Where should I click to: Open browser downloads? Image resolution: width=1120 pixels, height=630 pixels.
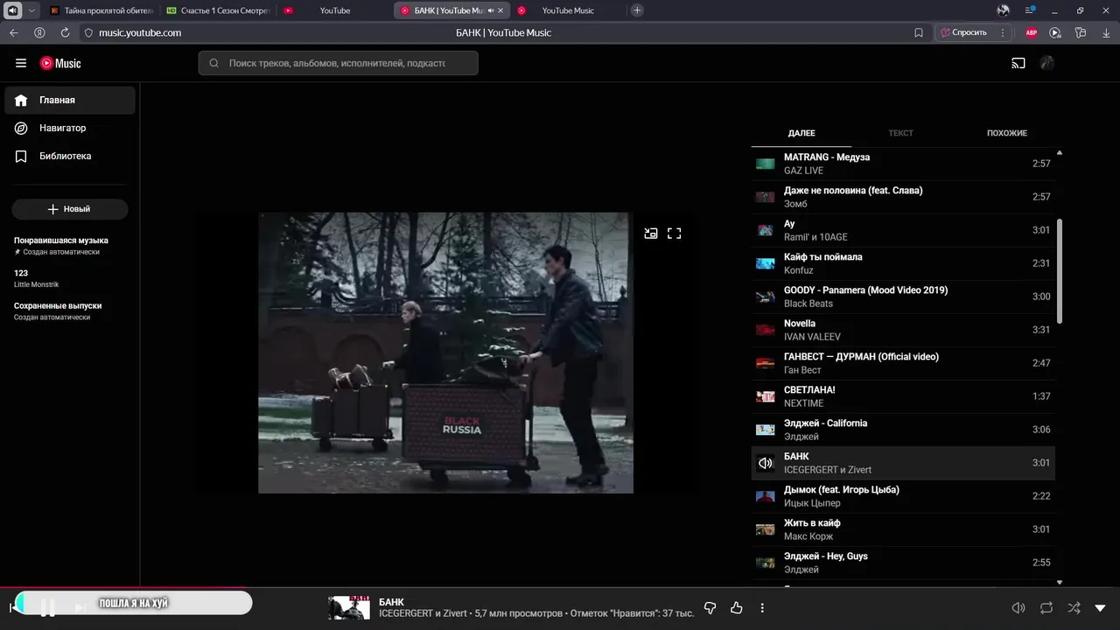pos(1104,32)
